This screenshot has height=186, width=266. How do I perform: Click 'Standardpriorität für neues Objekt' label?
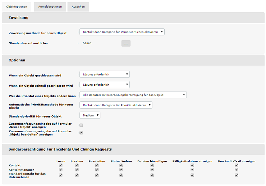pyautogui.click(x=35, y=116)
